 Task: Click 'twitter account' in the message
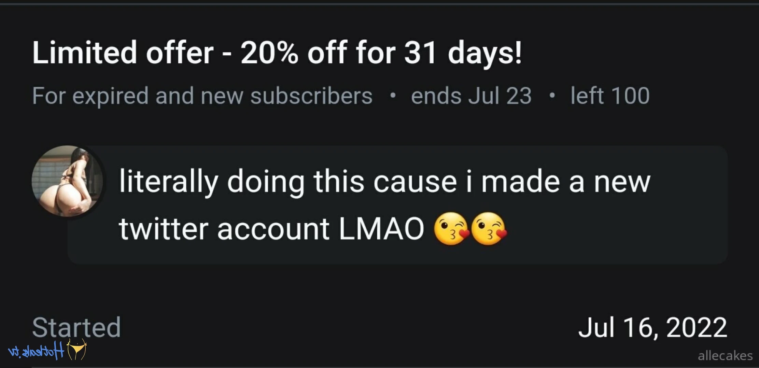click(224, 229)
